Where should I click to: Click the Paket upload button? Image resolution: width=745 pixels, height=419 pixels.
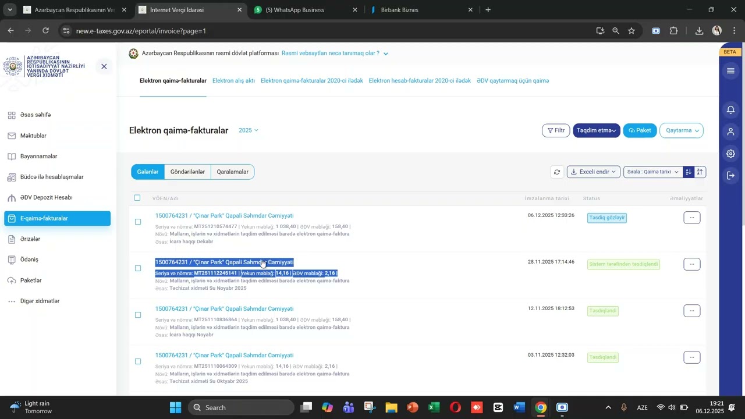click(640, 130)
